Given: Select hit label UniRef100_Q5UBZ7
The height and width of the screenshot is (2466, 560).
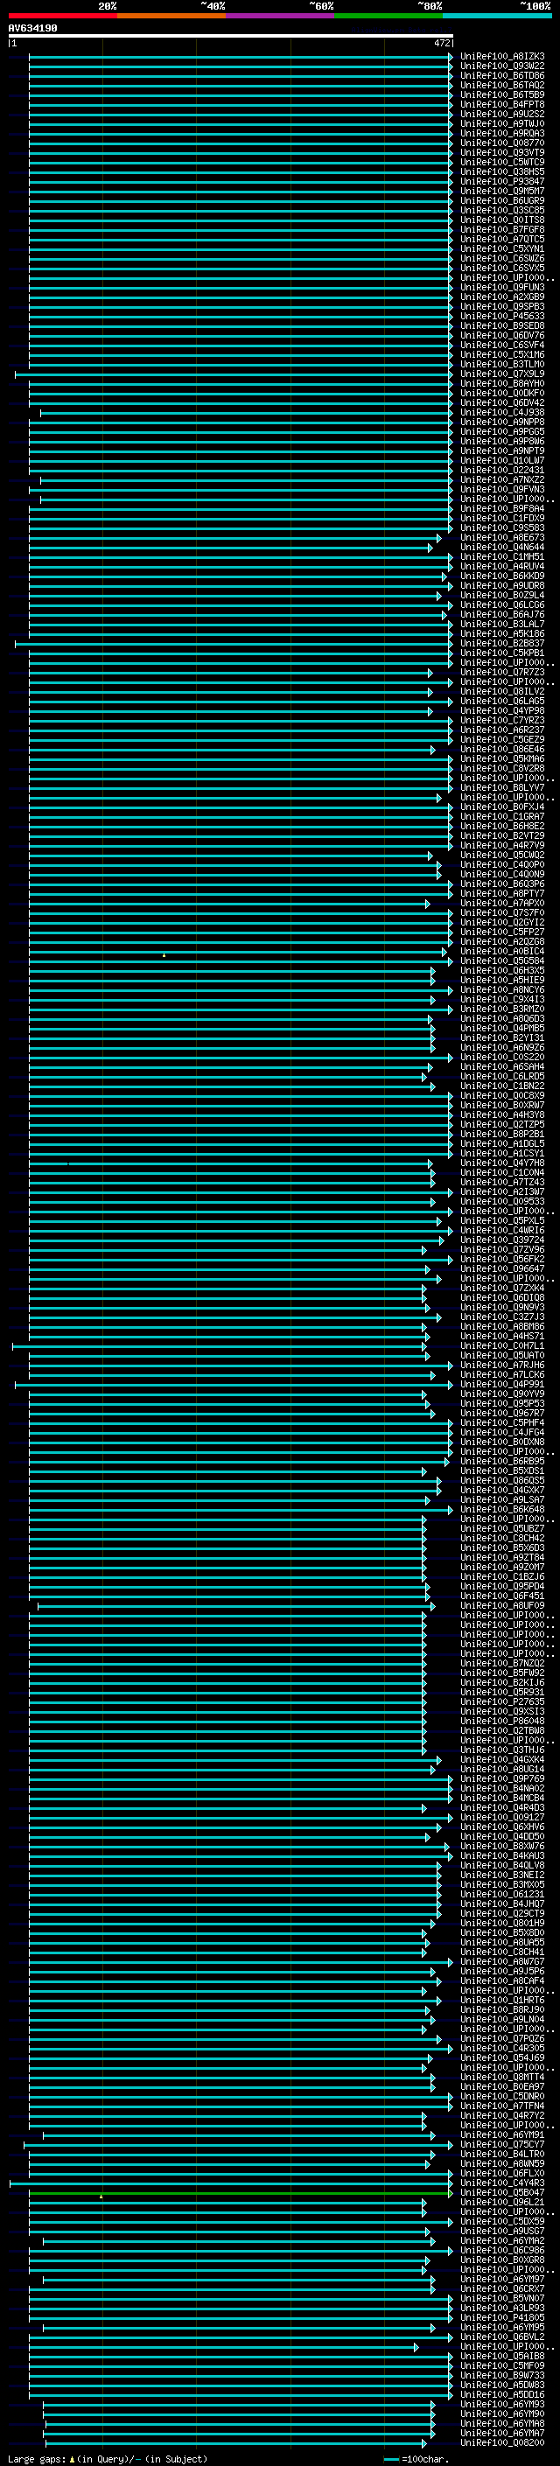Looking at the screenshot, I should click(502, 1529).
